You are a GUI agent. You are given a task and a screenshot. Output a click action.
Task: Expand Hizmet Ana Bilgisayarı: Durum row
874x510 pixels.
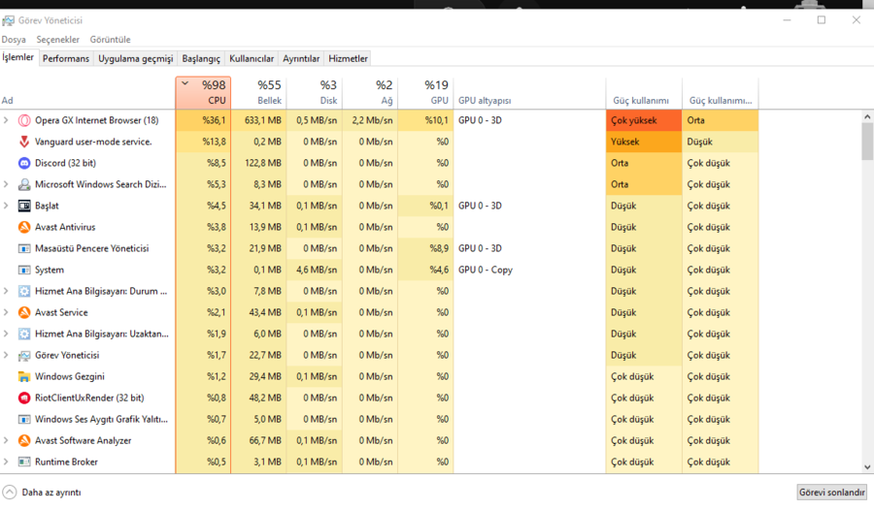pos(6,291)
